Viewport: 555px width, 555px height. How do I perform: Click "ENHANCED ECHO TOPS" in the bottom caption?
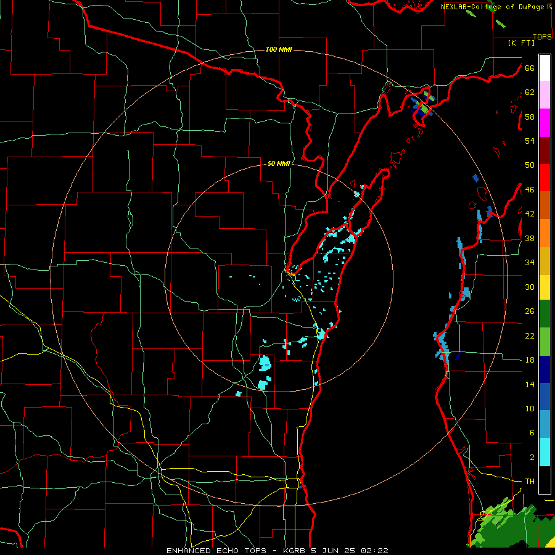216,551
